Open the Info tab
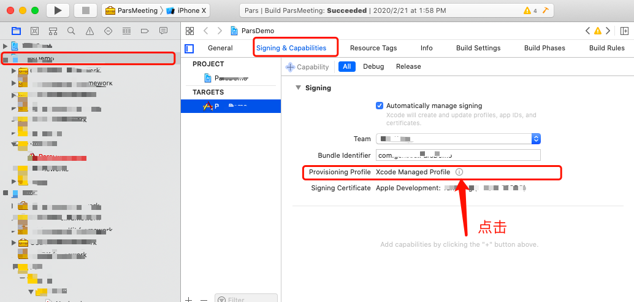The image size is (634, 302). coord(426,48)
